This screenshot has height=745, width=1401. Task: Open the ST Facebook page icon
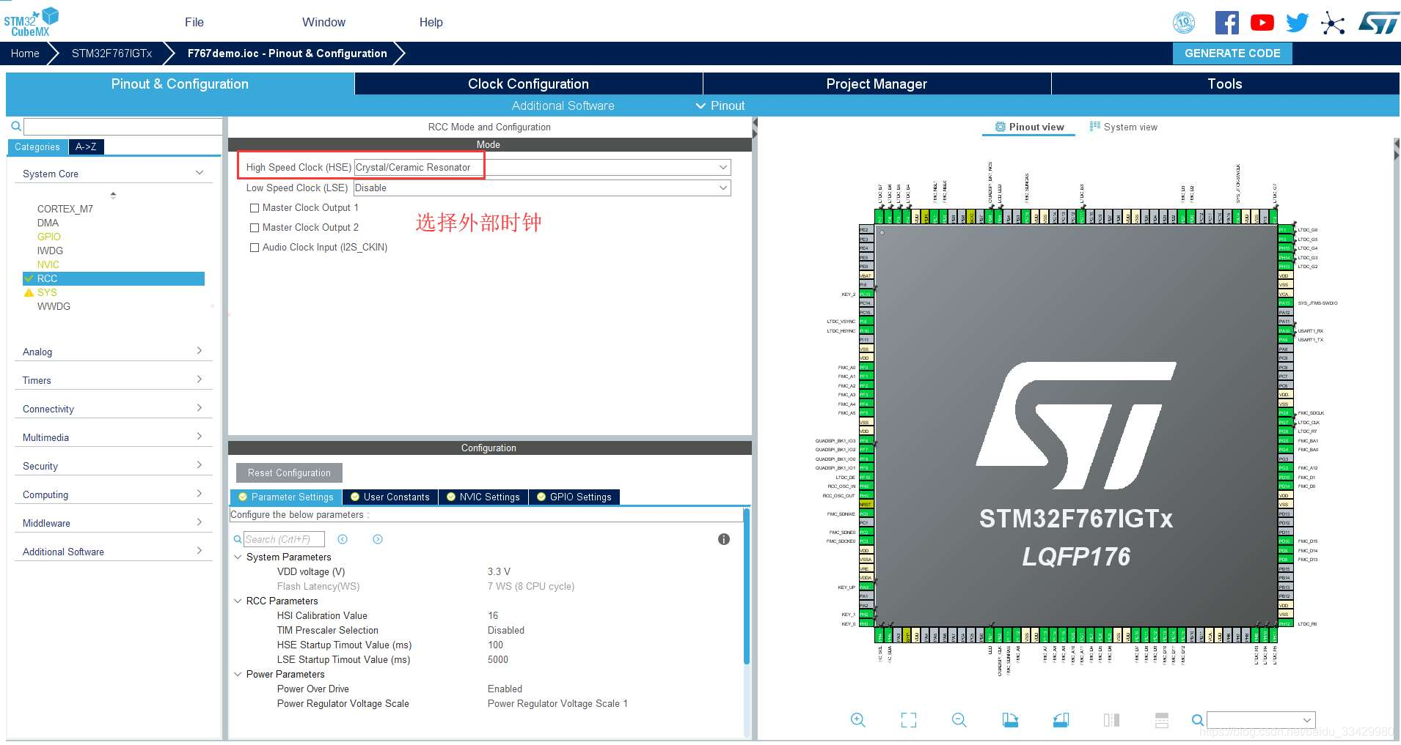[1227, 23]
